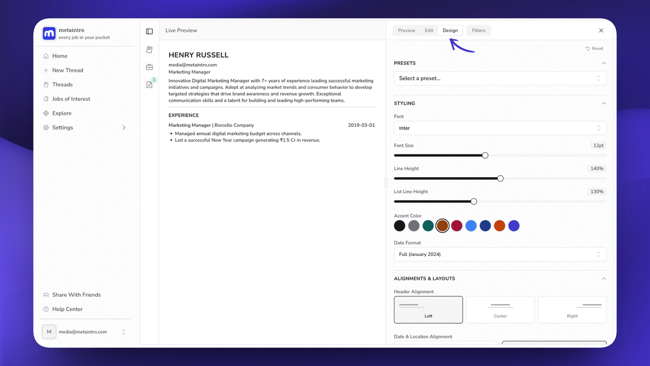Select the Design tab
Viewport: 650px width, 366px height.
tap(450, 30)
